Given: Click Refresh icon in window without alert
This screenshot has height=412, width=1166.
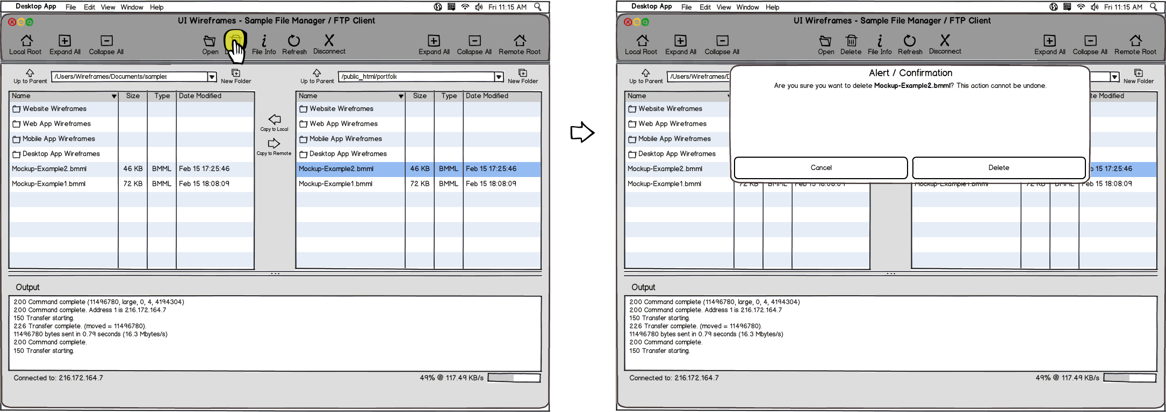Looking at the screenshot, I should tap(294, 41).
